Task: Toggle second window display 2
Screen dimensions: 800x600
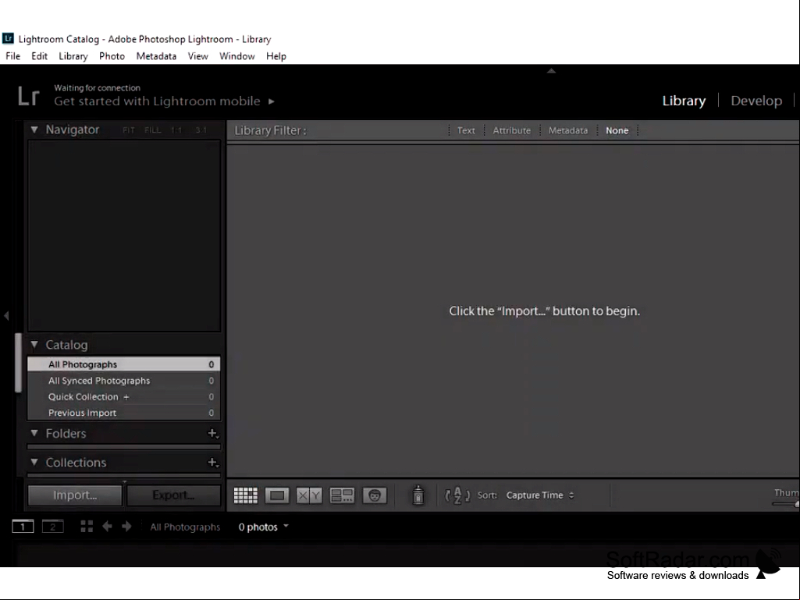Action: [x=52, y=527]
